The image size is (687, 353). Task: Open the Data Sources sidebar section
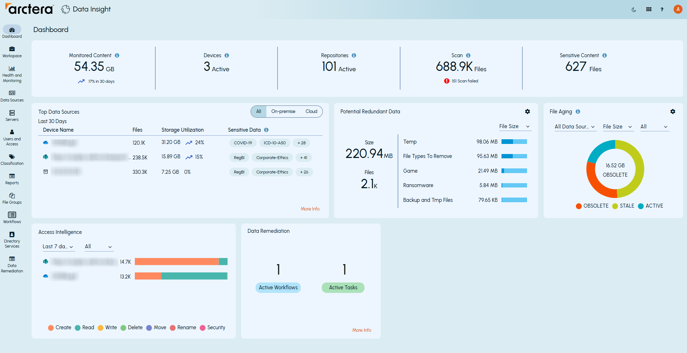point(12,95)
